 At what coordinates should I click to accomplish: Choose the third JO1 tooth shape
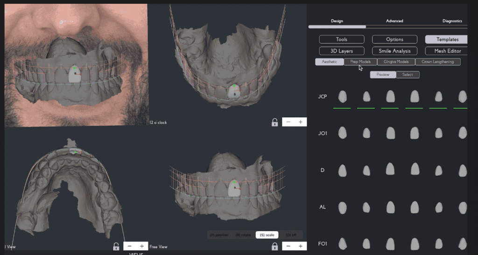[x=390, y=133]
